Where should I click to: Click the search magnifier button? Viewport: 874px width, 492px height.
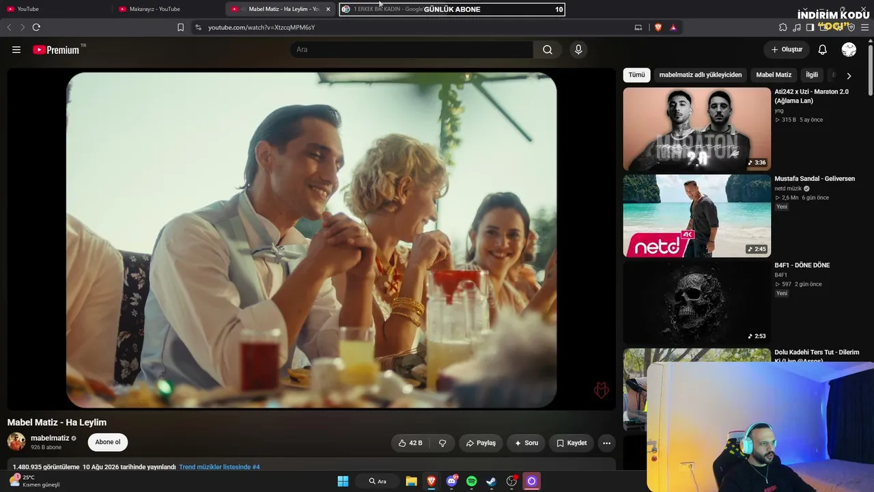(x=548, y=50)
